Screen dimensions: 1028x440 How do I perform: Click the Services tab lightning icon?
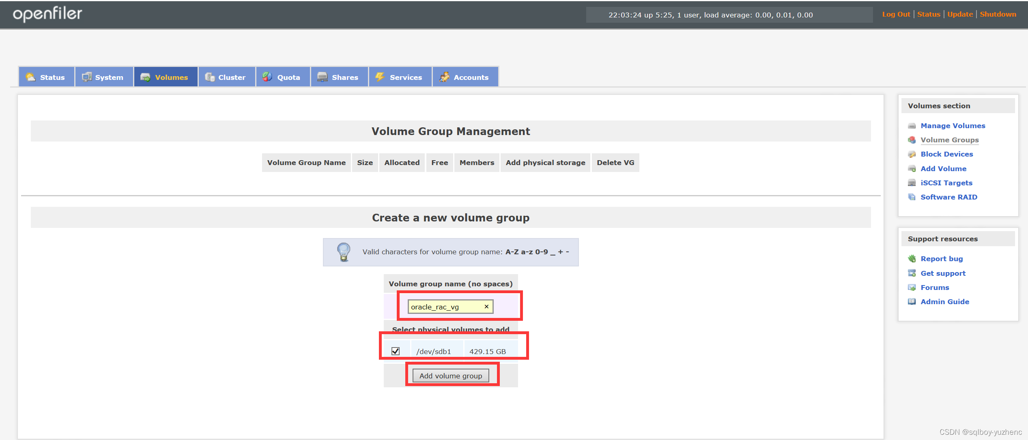[380, 77]
